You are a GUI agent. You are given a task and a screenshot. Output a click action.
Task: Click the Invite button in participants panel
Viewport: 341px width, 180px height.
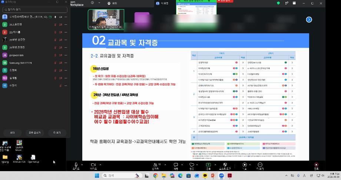point(12,133)
